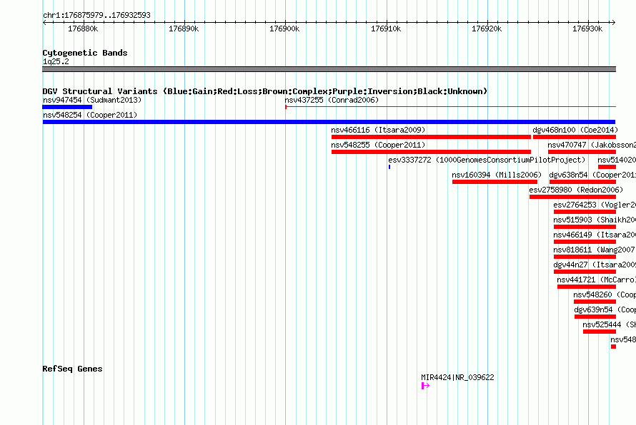Screen dimensions: 636x425
Task: Click the nsv548260 variant label
Action: tap(605, 295)
